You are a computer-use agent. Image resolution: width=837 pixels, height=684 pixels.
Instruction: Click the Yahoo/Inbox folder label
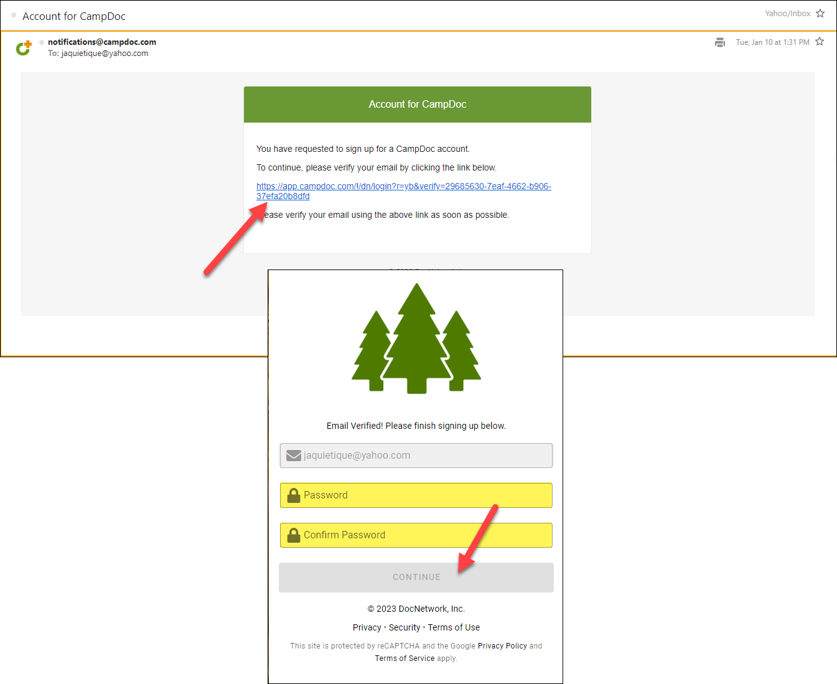pos(787,13)
